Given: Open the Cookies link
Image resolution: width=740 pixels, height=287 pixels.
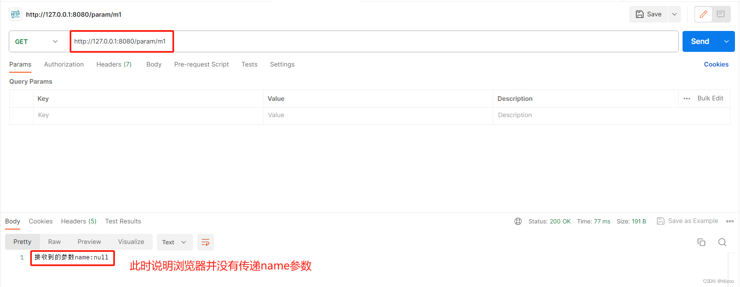Looking at the screenshot, I should pyautogui.click(x=716, y=64).
